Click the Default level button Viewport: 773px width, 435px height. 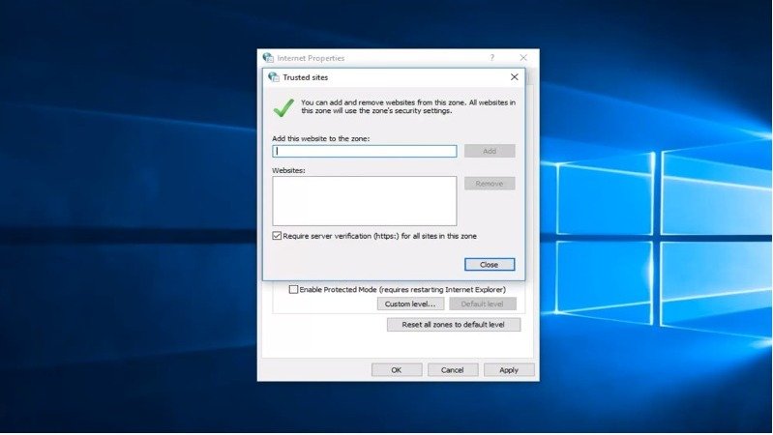point(482,304)
